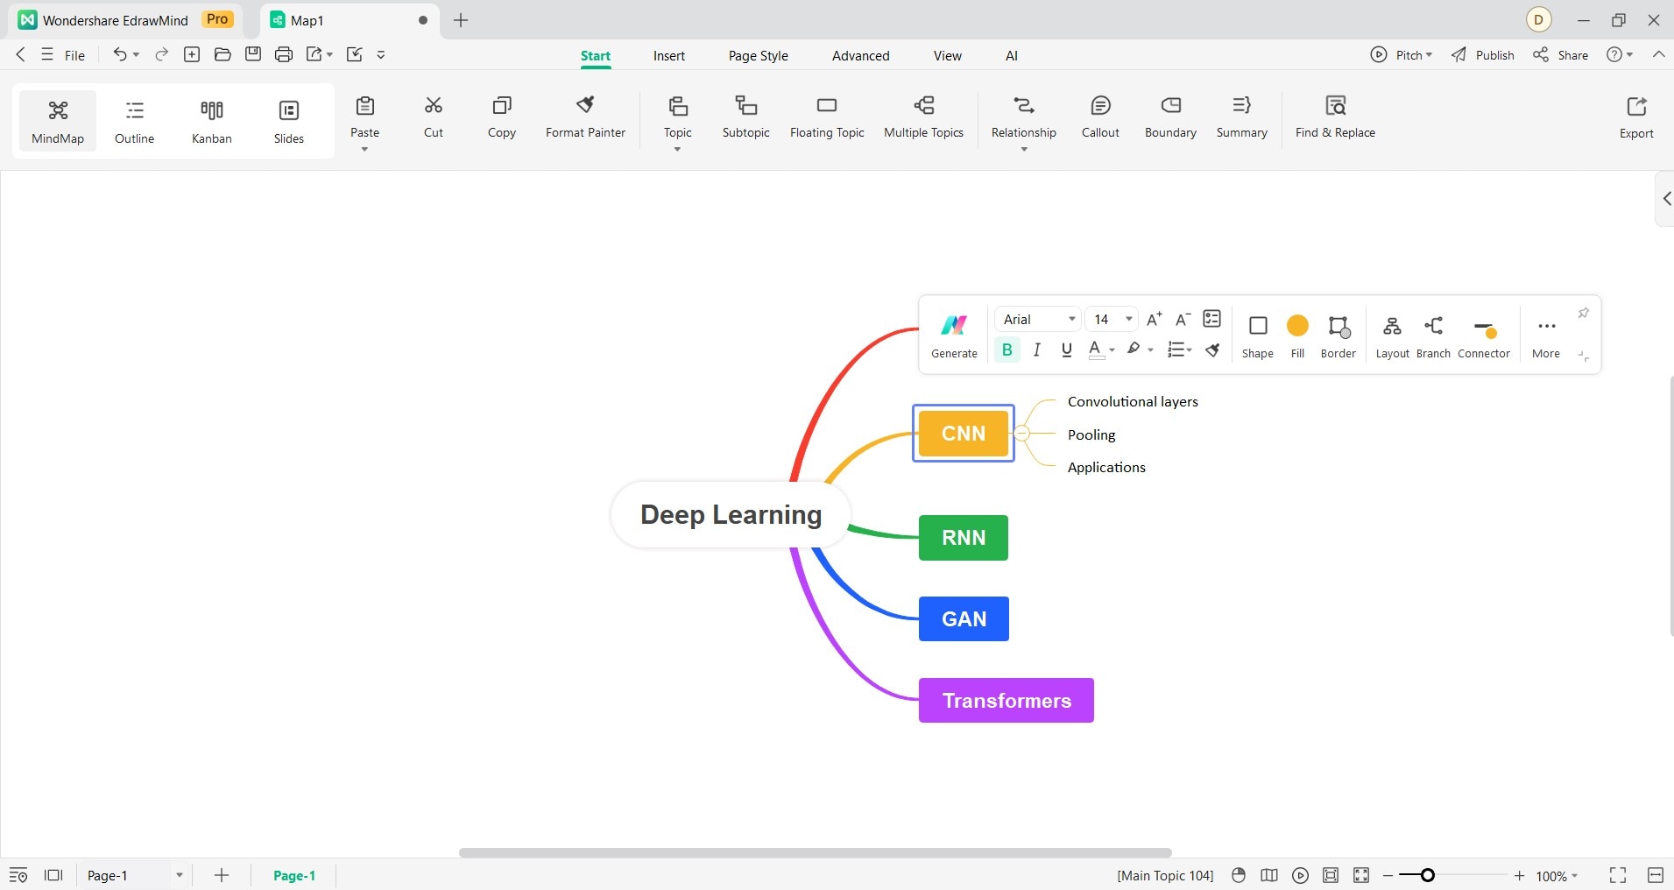Open Find & Replace
Screen dimensions: 1674x890
click(1335, 117)
